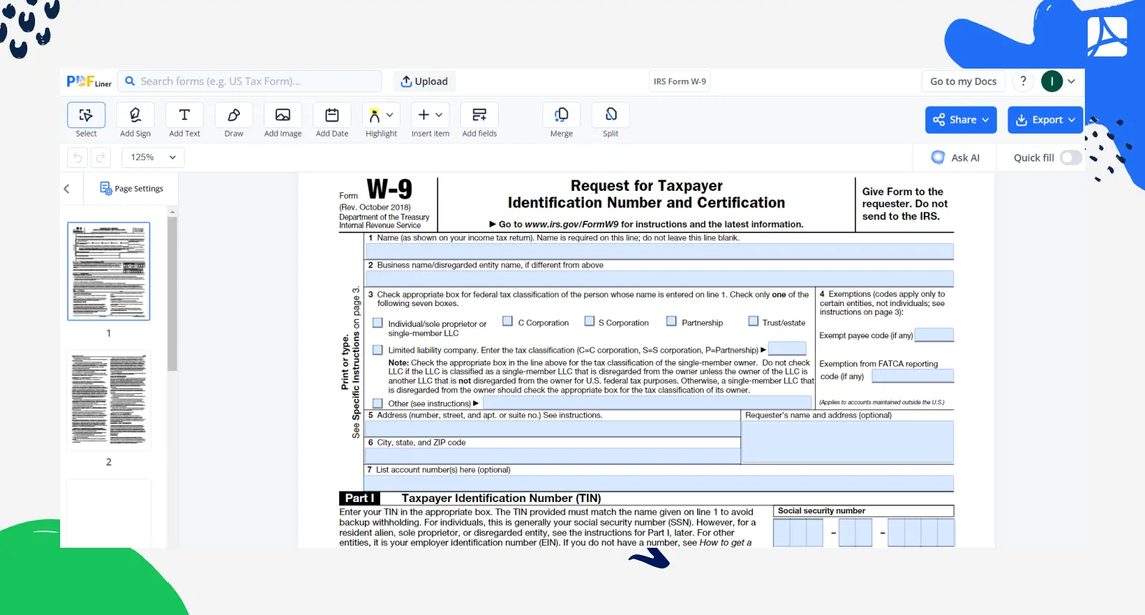Check Individual/sole proprietor box

pyautogui.click(x=378, y=323)
